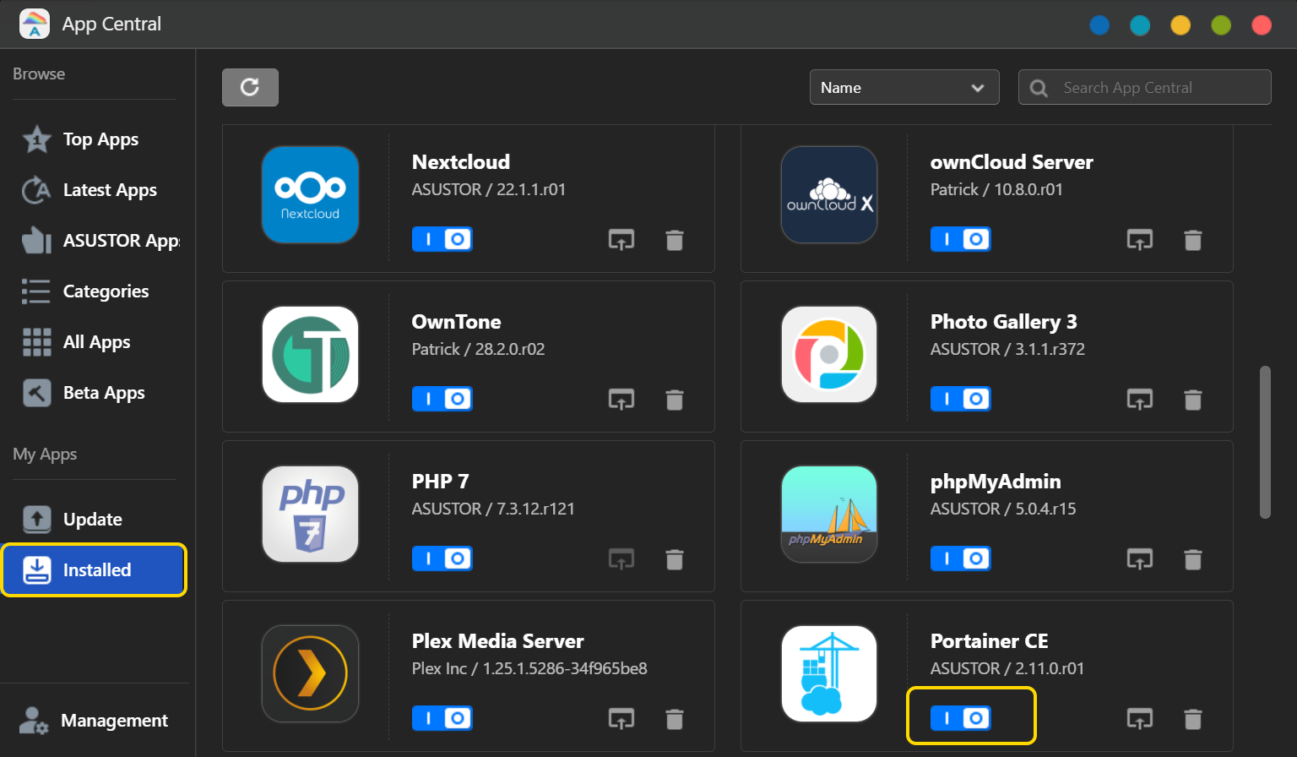Click phpMyAdmin open-app icon

click(1140, 559)
